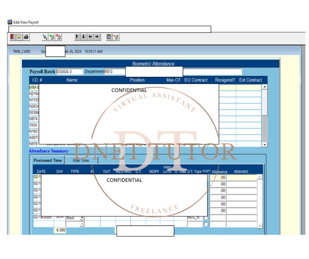Click the NDIFF column header
The image size is (309, 259).
pos(154,172)
